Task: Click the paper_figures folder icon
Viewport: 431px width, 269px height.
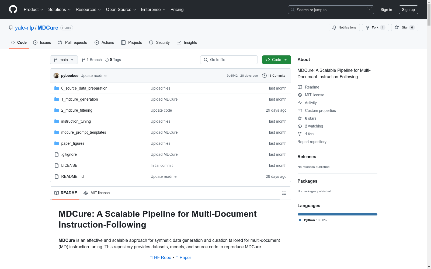Action: pos(57,143)
